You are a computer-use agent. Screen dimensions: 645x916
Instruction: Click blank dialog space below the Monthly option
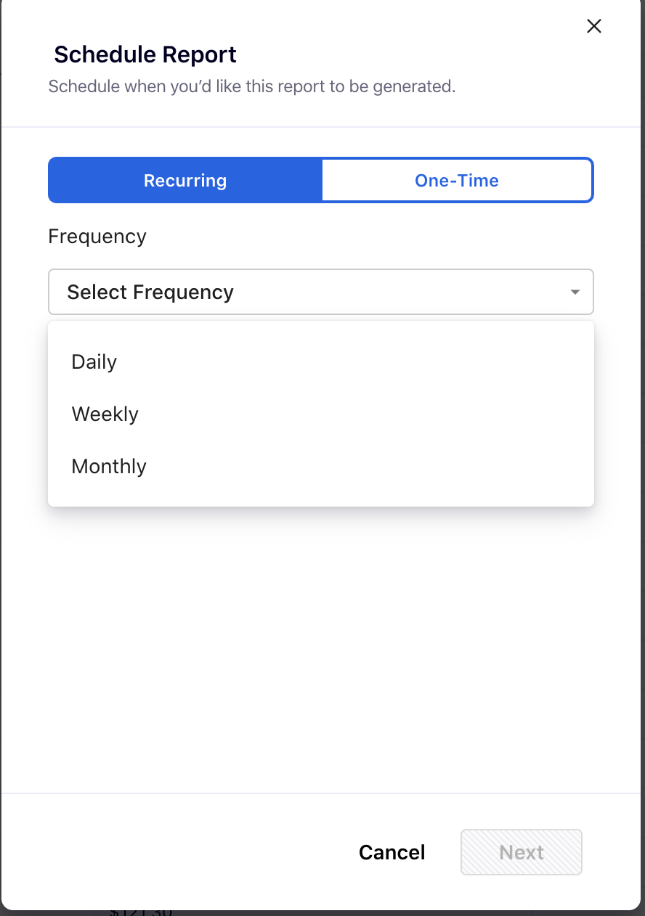pyautogui.click(x=320, y=639)
